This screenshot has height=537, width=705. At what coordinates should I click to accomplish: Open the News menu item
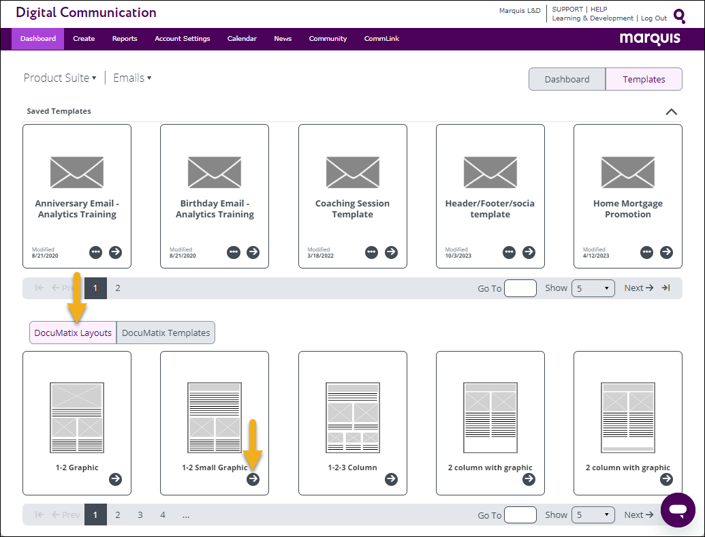[283, 39]
